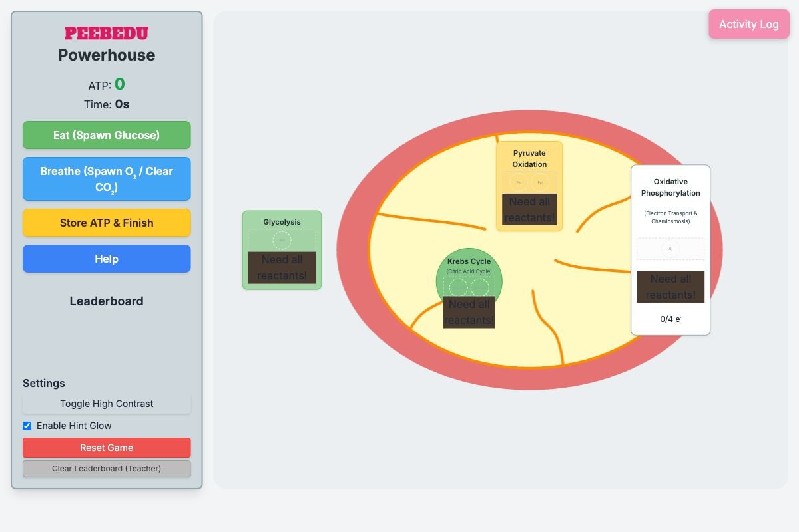Toggle High Contrast mode
799x532 pixels.
(107, 404)
